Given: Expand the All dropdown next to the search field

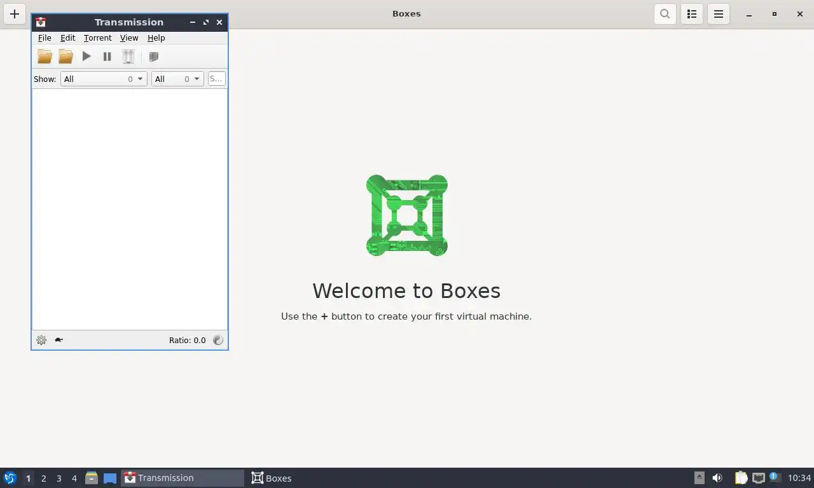Looking at the screenshot, I should 177,79.
